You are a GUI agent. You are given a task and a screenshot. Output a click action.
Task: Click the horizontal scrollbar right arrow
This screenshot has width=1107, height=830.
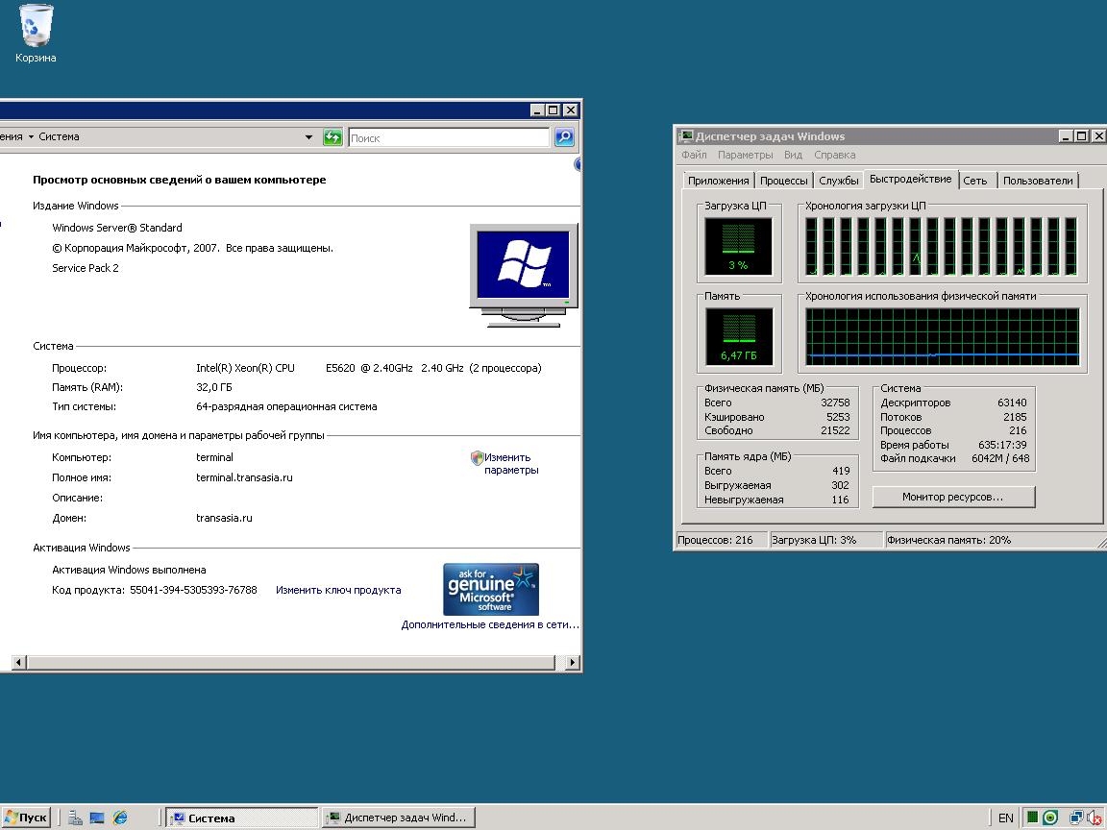coord(574,663)
